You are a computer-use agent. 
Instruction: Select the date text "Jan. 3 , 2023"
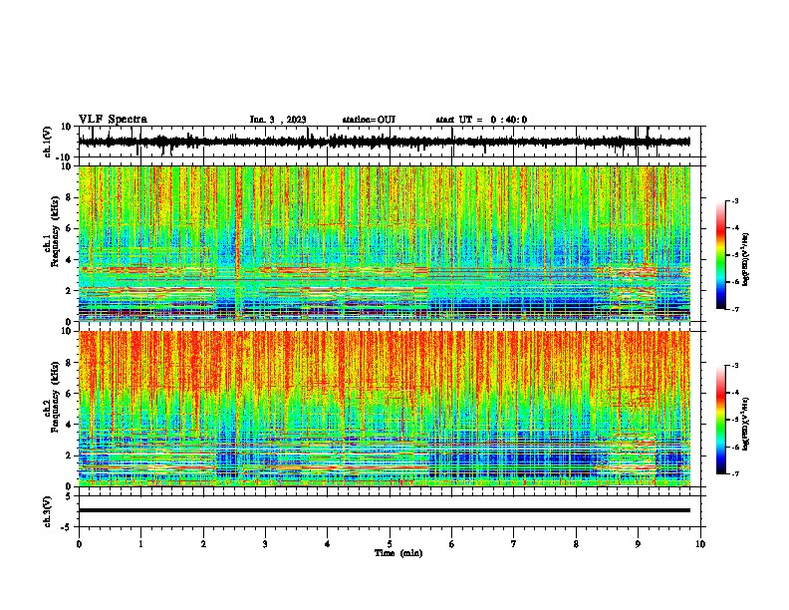pos(278,120)
